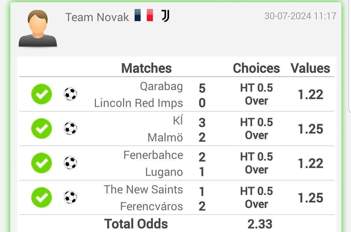Viewport: 351px width, 232px height.
Task: Open the Team Novak profile name
Action: pos(97,17)
